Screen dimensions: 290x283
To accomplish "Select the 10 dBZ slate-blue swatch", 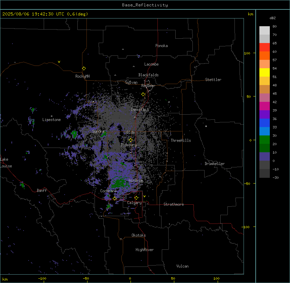I will click(264, 157).
